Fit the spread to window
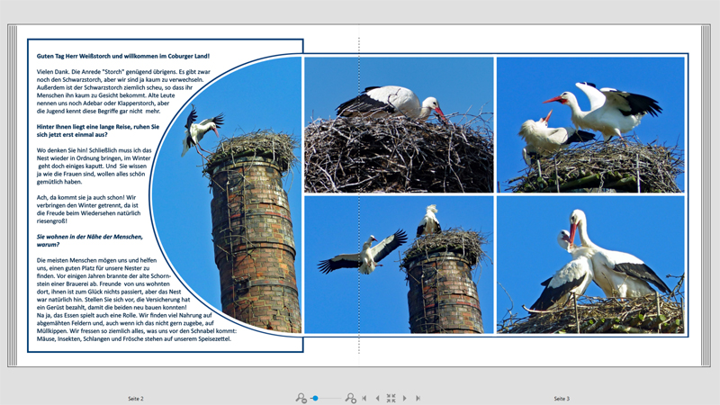 coord(391,398)
